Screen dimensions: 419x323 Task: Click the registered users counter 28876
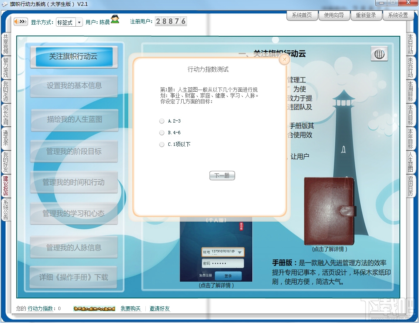171,21
